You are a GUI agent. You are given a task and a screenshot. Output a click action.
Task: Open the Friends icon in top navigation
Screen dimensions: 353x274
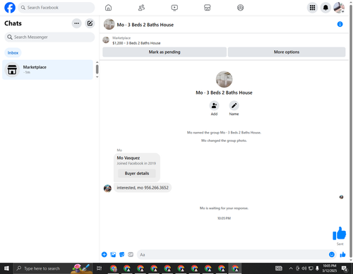click(x=141, y=8)
